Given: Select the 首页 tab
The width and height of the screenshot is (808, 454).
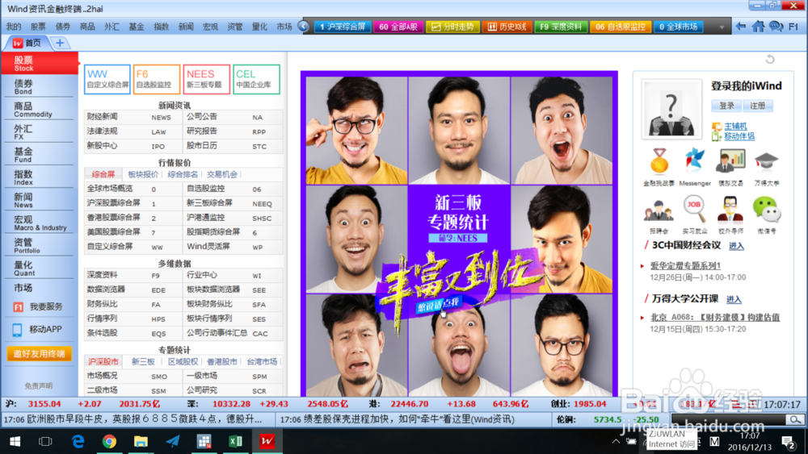Looking at the screenshot, I should pyautogui.click(x=27, y=44).
